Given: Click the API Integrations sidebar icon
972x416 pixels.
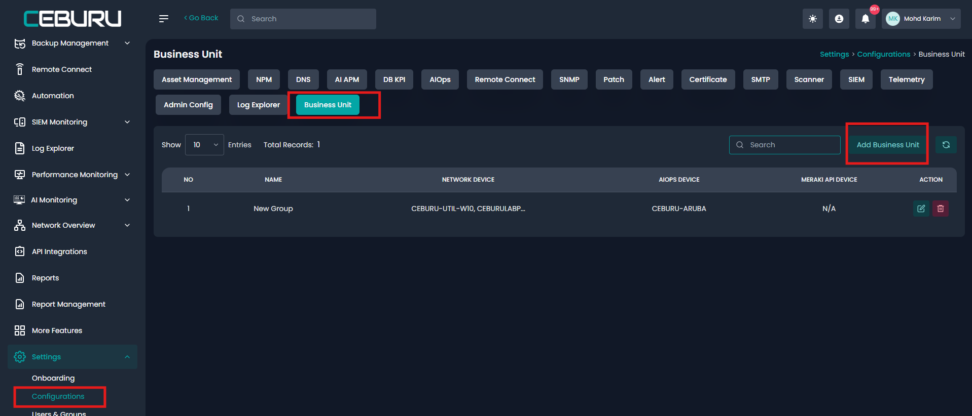Looking at the screenshot, I should pos(20,252).
